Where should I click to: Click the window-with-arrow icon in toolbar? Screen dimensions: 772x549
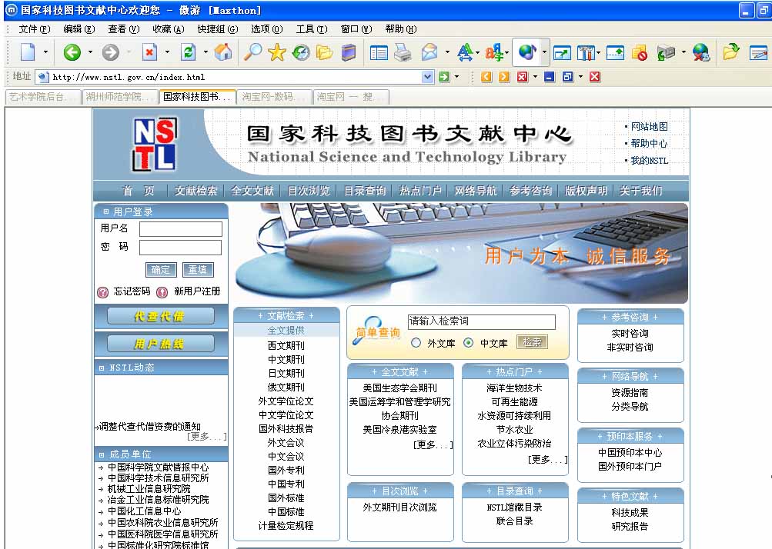click(562, 52)
